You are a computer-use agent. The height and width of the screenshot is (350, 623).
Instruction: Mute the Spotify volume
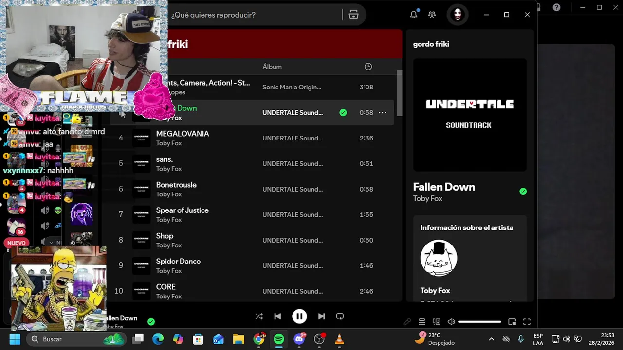(451, 322)
